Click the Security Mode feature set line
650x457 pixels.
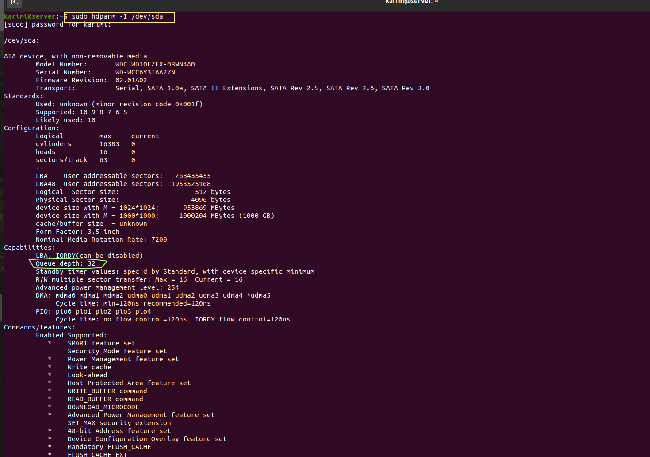click(117, 352)
